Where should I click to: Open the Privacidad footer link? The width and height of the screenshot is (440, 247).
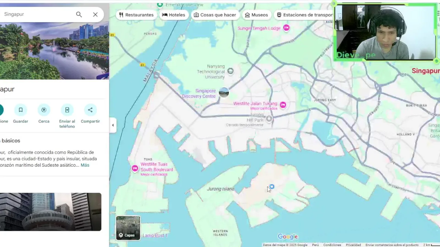coord(353,245)
